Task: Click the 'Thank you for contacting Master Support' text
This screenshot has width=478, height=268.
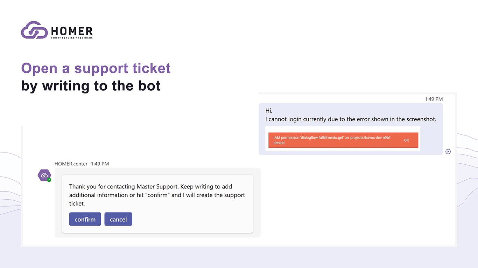Action: (x=150, y=187)
